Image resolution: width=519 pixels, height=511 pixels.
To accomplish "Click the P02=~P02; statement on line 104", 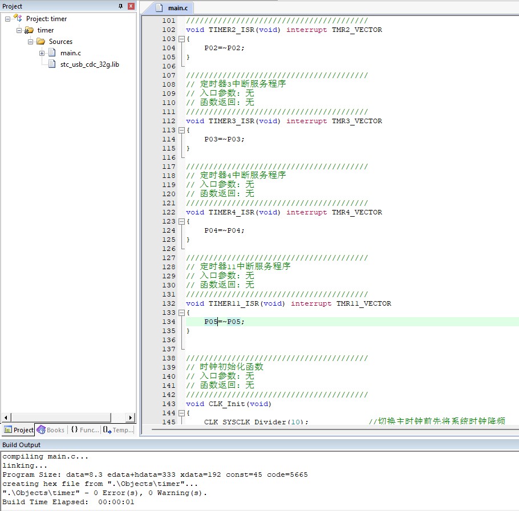I will click(x=224, y=48).
